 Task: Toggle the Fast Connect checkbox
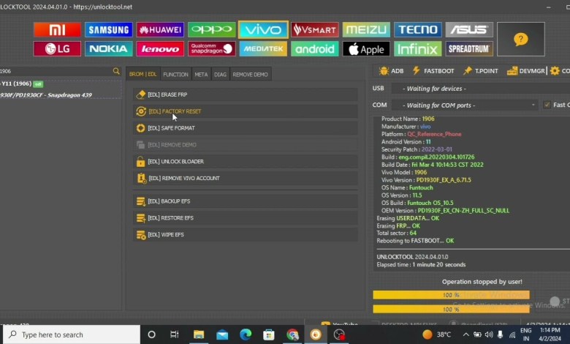tap(547, 105)
